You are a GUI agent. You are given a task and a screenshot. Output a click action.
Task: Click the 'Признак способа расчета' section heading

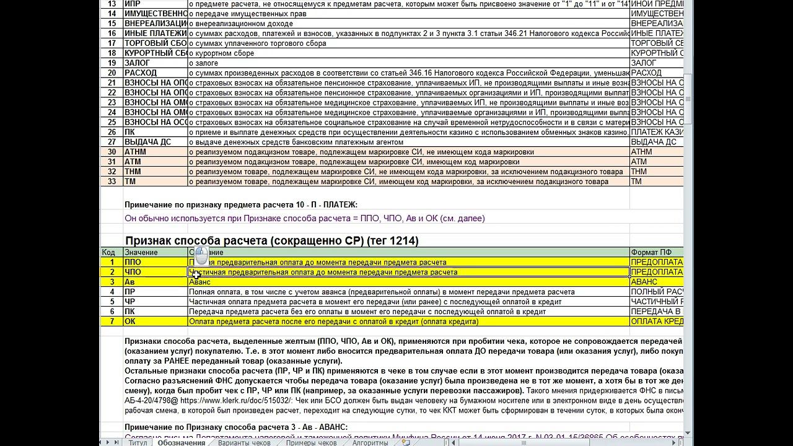(x=272, y=240)
